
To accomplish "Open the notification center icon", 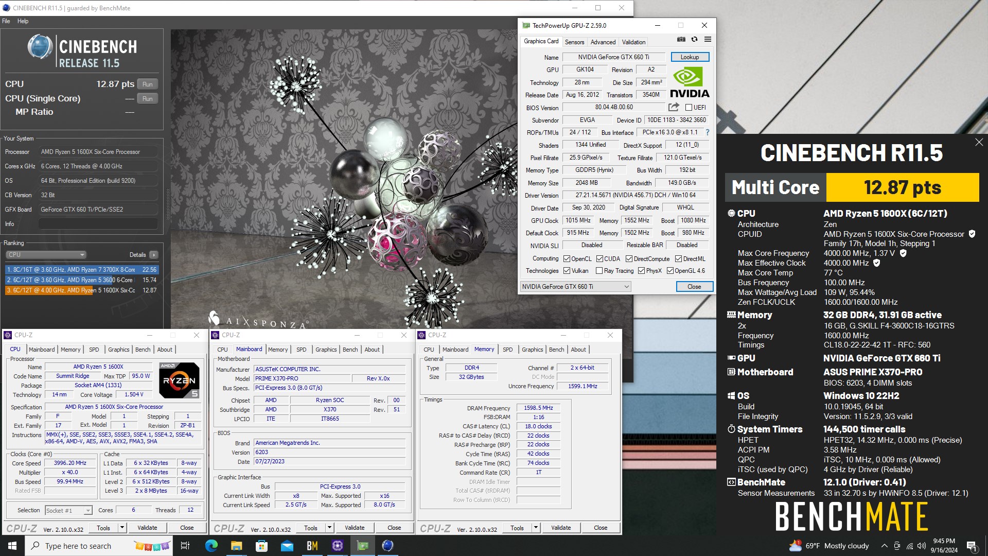I will pyautogui.click(x=972, y=546).
